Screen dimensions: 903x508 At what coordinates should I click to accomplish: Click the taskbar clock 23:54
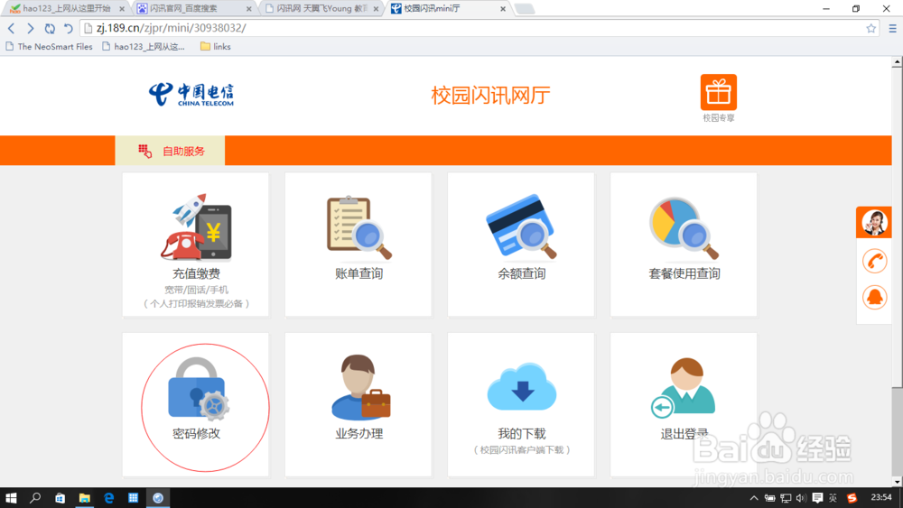tap(881, 498)
